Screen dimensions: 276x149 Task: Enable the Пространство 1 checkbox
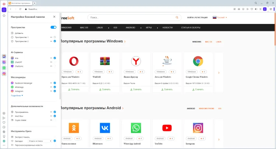55,37
